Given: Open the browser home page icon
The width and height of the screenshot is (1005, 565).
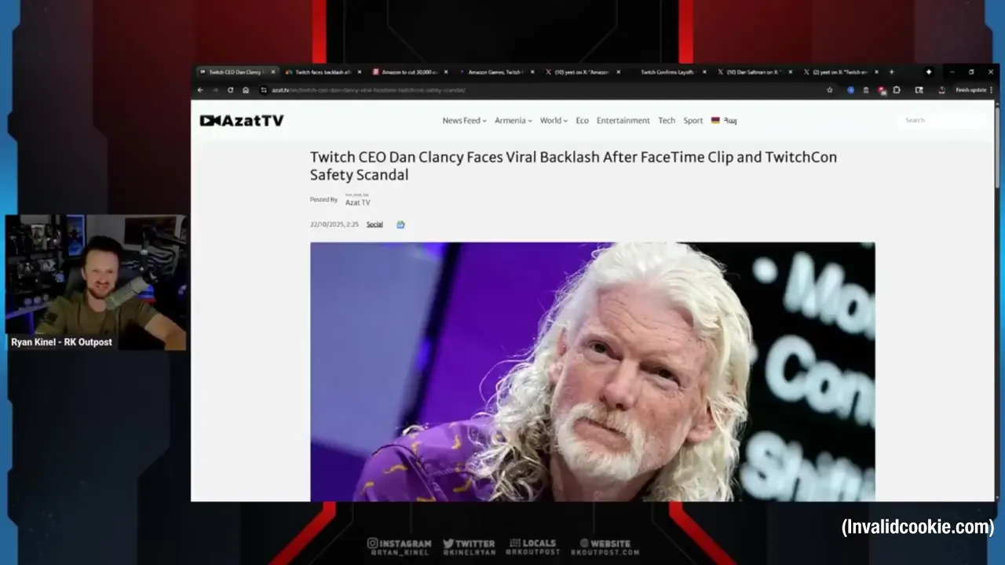Looking at the screenshot, I should [x=246, y=90].
